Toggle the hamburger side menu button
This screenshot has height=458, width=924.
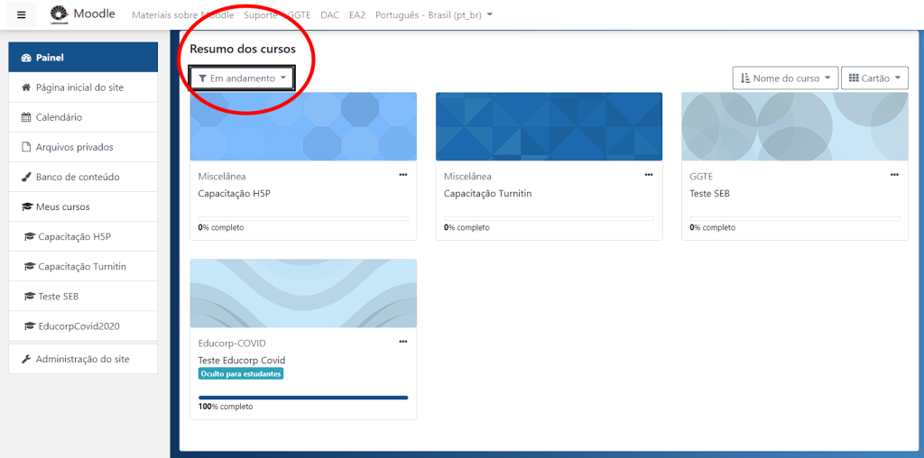(22, 14)
